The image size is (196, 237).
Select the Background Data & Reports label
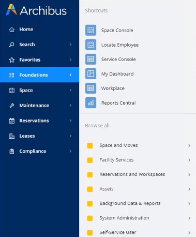click(130, 203)
